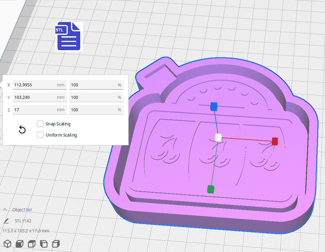Enable Uniform Scaling
This screenshot has height=252, width=325.
pyautogui.click(x=40, y=135)
